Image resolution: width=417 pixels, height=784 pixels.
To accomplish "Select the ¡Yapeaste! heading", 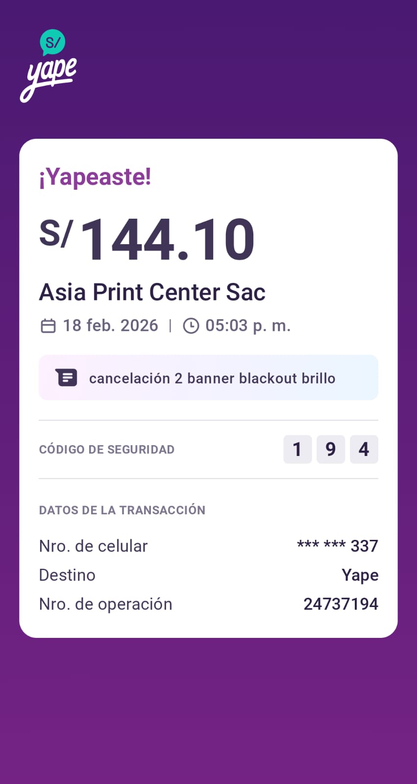I will (95, 177).
